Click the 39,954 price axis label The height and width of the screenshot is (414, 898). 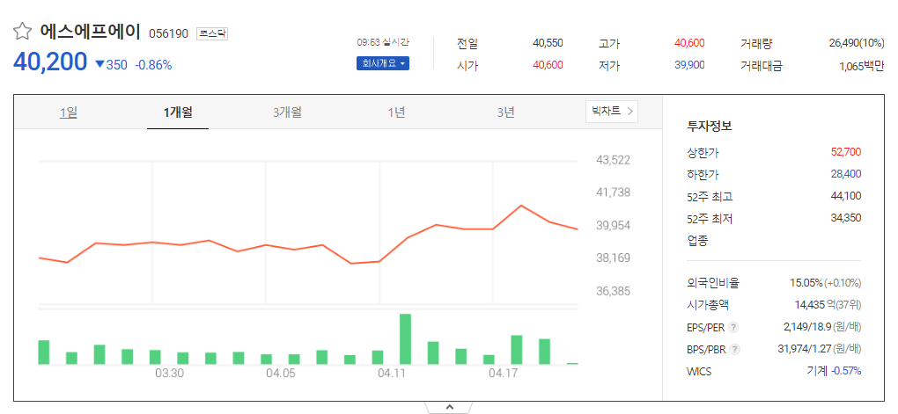tap(614, 225)
